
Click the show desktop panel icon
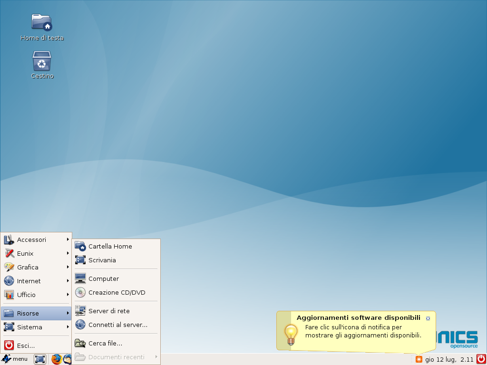(40, 359)
